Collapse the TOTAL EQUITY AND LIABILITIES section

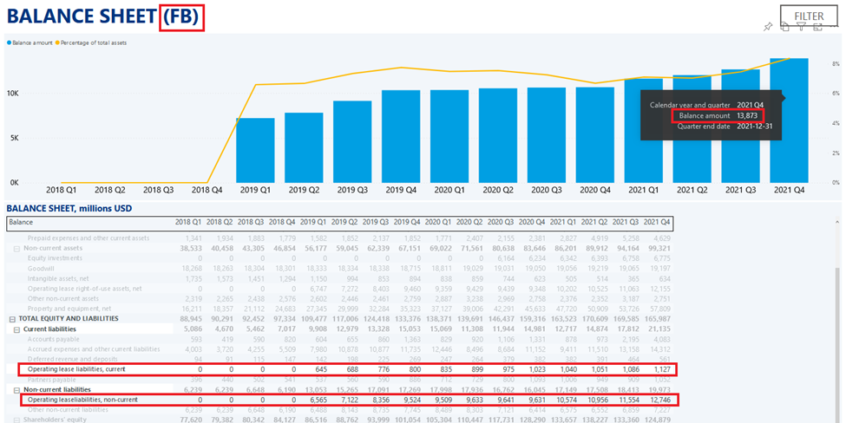pos(10,319)
